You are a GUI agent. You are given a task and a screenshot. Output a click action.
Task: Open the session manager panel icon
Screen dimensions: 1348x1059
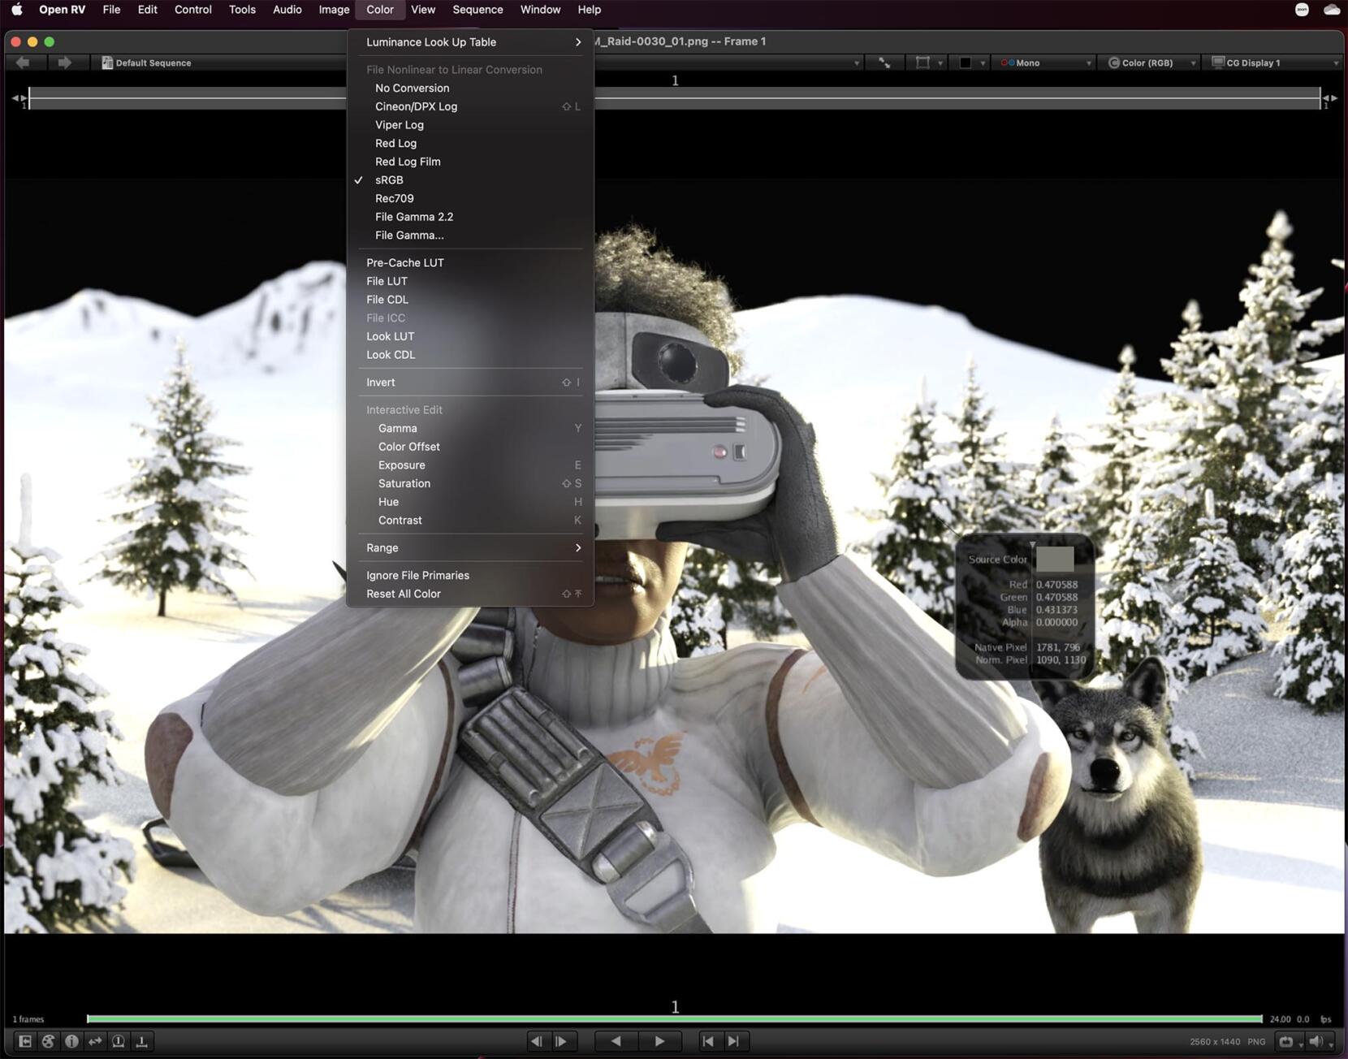pos(24,1041)
